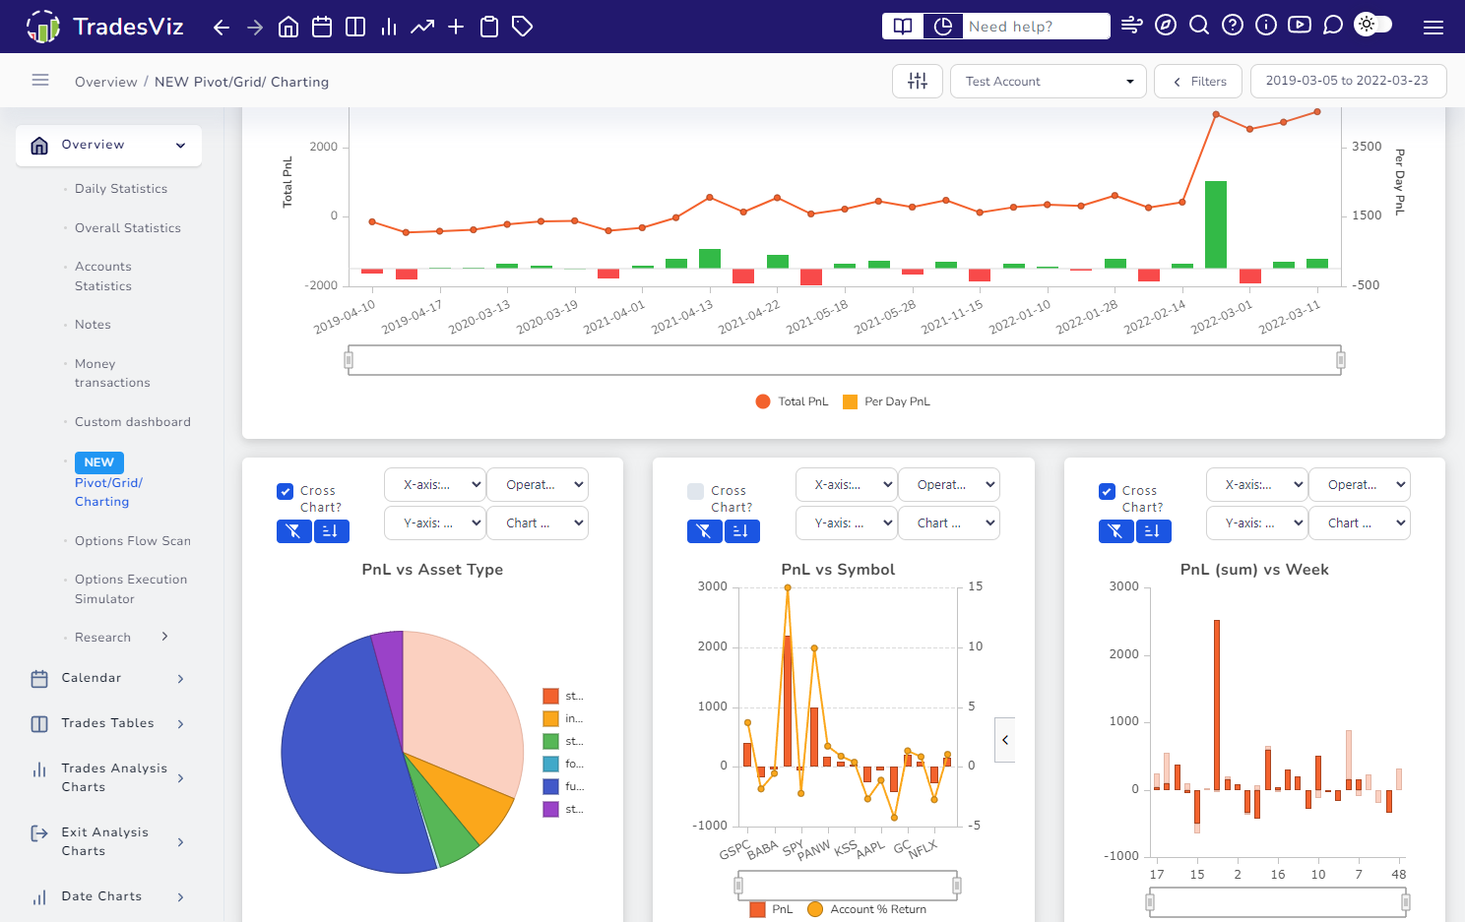Expand the Research submenu
The width and height of the screenshot is (1465, 922).
[121, 638]
